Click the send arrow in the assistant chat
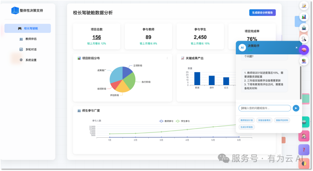313x171 pixels. point(296,108)
